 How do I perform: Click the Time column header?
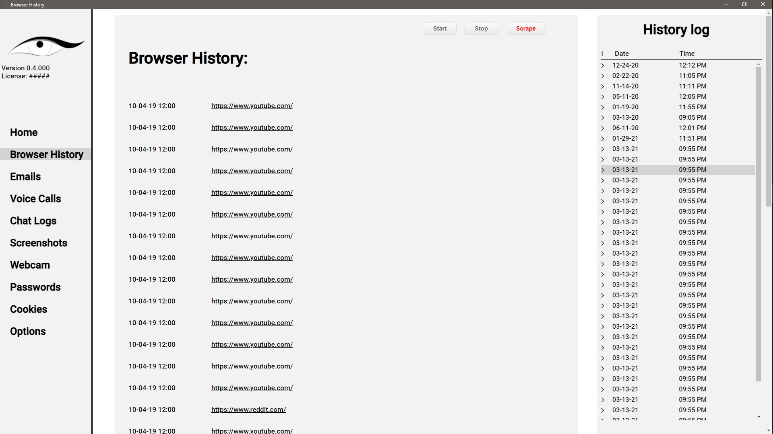[687, 53]
